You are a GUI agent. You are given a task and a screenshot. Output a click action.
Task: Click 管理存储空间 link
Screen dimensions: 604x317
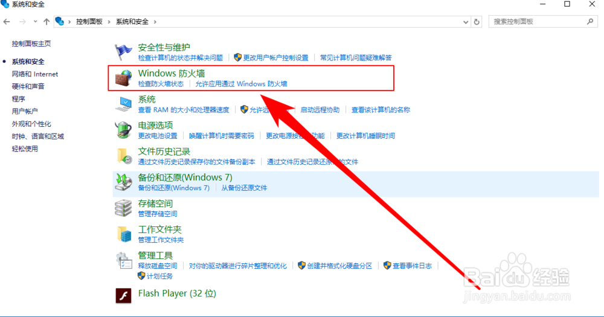[158, 214]
